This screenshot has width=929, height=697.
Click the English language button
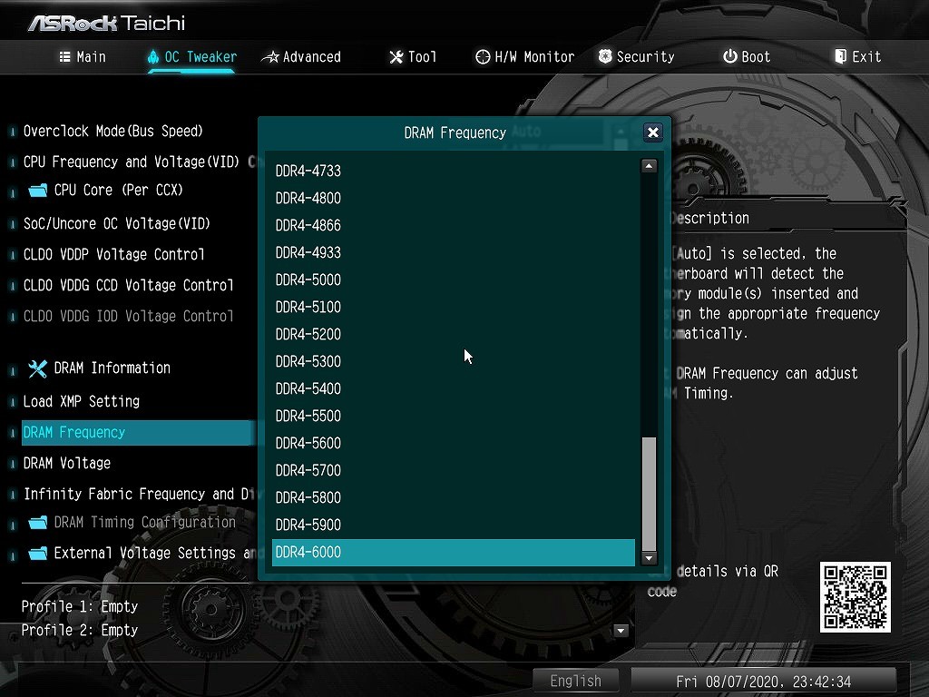point(575,681)
